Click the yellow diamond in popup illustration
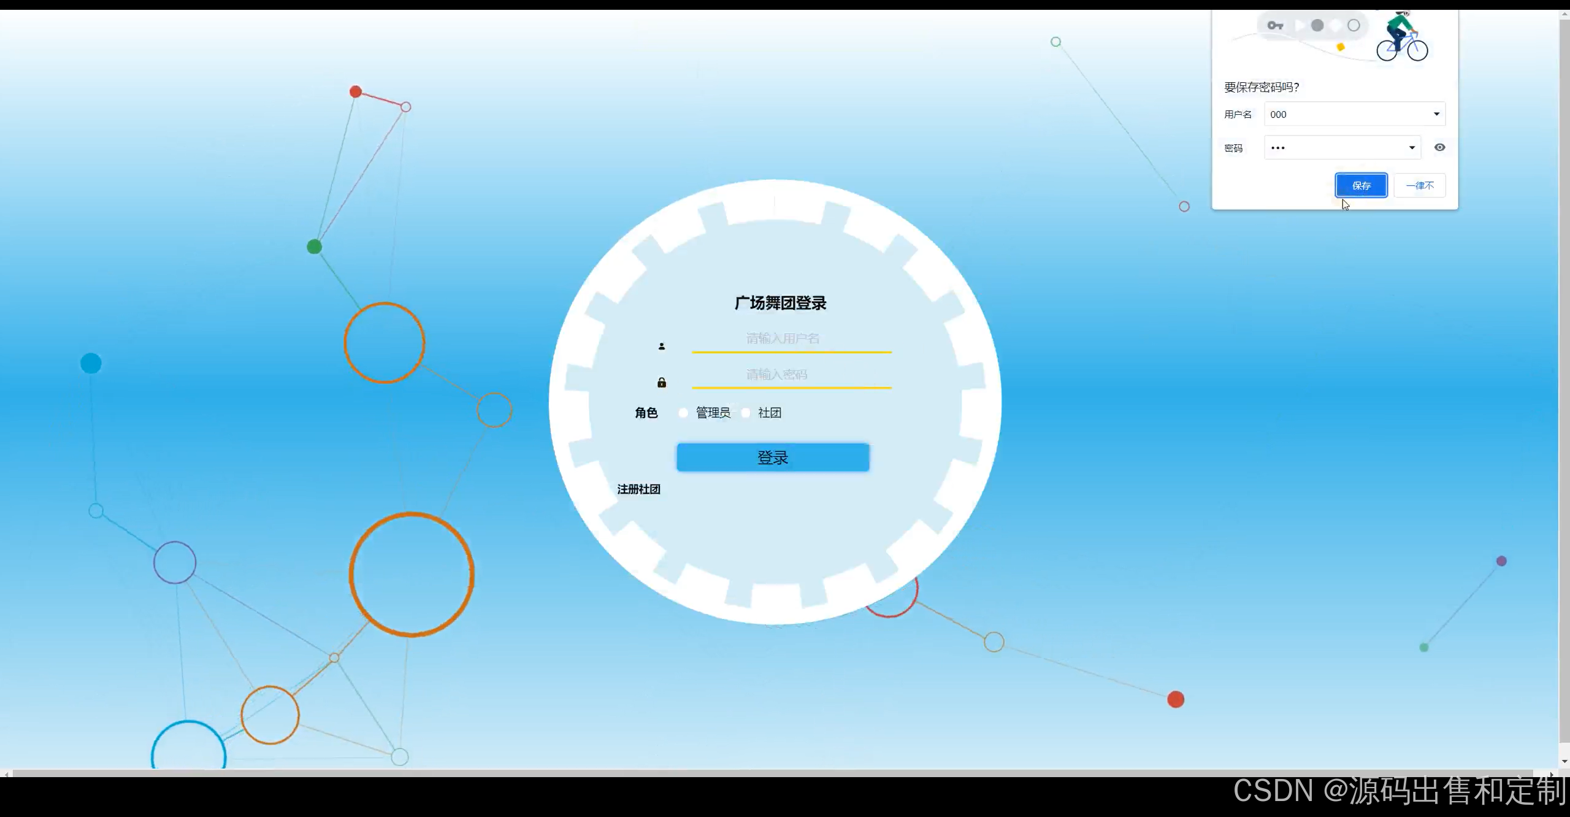The image size is (1570, 817). 1340,47
